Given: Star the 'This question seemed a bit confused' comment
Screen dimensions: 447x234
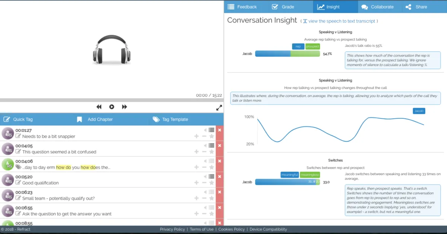Looking at the screenshot, I should pos(212,152).
